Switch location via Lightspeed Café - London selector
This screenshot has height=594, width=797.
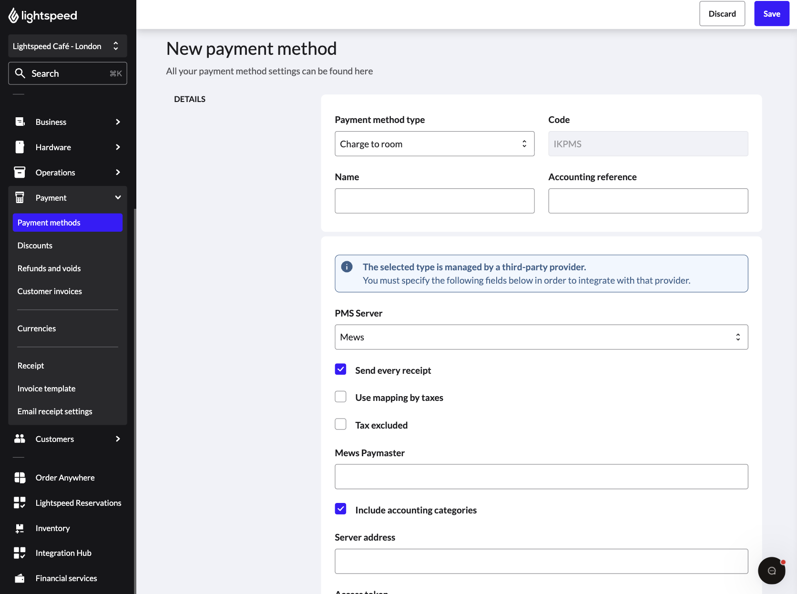(x=68, y=46)
